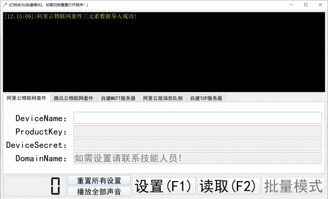Click 重置所有设置 button
328x199 pixels.
click(99, 181)
